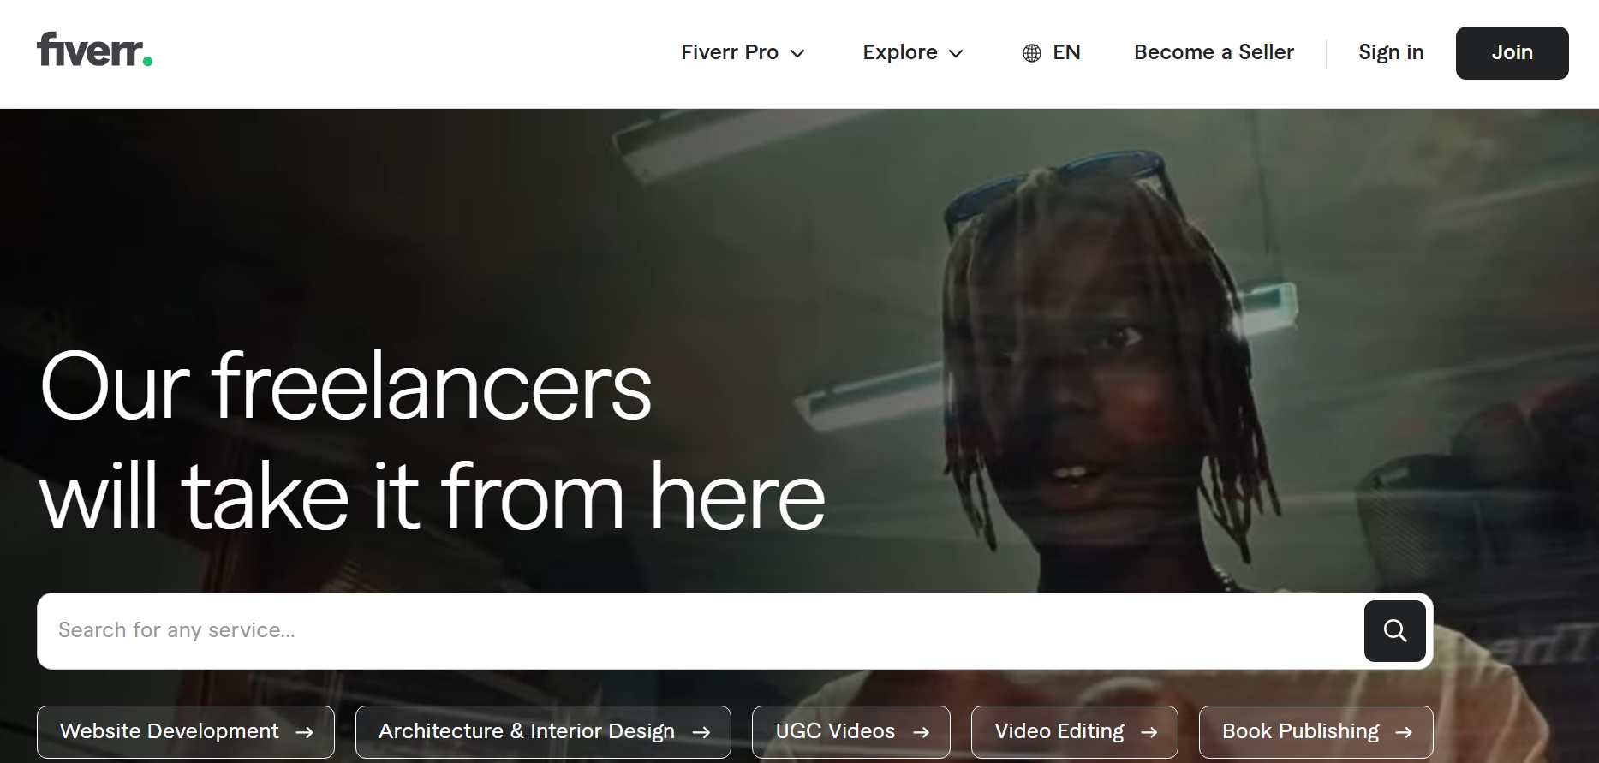Click the 'Our freelancers' headline text
This screenshot has width=1599, height=763.
tap(346, 387)
